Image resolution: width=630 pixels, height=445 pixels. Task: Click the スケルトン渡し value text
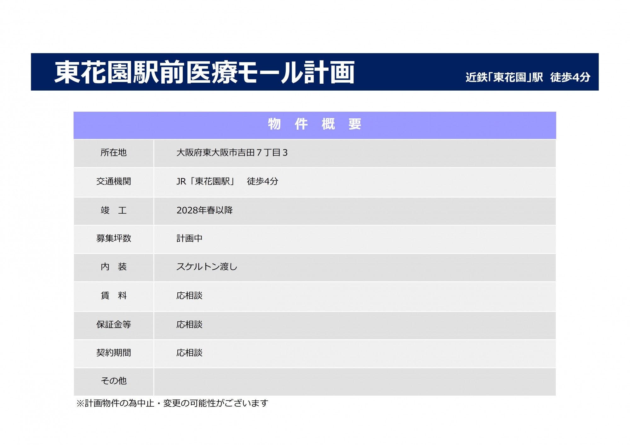coord(207,267)
